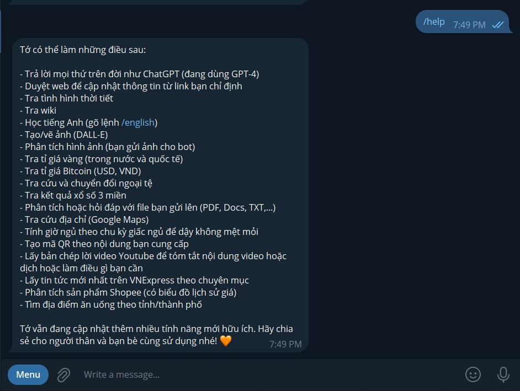Click the line mentioning ChatGPT and GPT-4
Image resolution: width=520 pixels, height=391 pixels.
pos(140,74)
